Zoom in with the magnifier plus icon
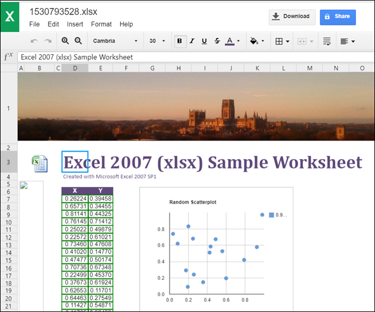The image size is (375, 312). coord(65,41)
